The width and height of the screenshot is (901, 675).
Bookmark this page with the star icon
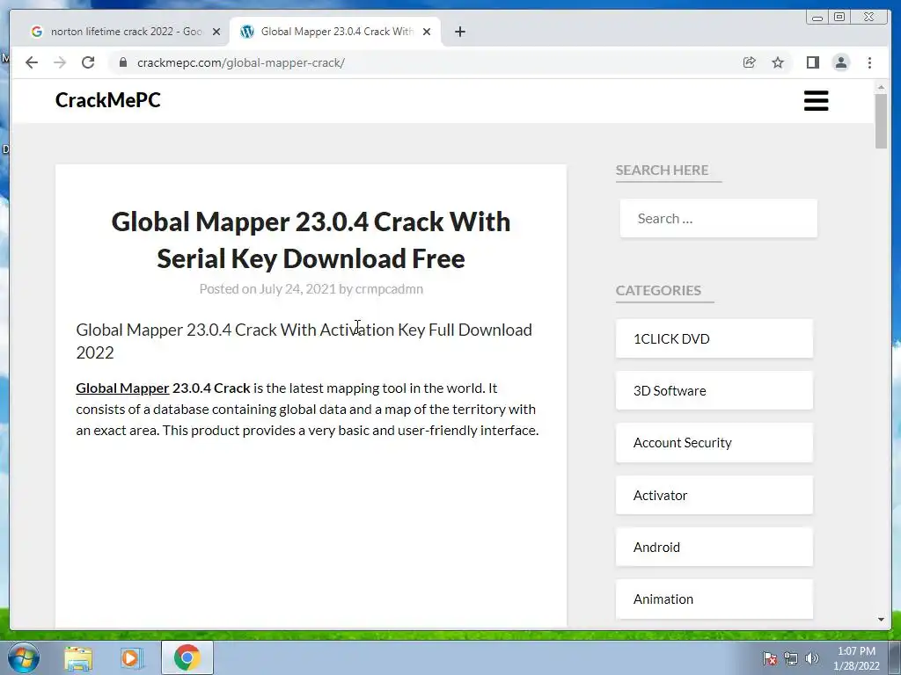pyautogui.click(x=778, y=62)
